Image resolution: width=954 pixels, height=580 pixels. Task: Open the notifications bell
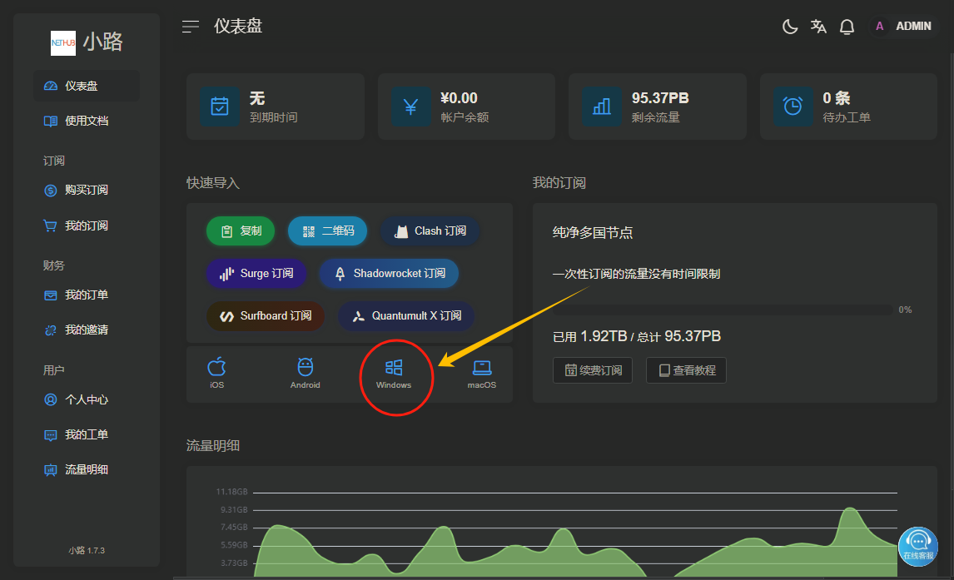(x=847, y=27)
